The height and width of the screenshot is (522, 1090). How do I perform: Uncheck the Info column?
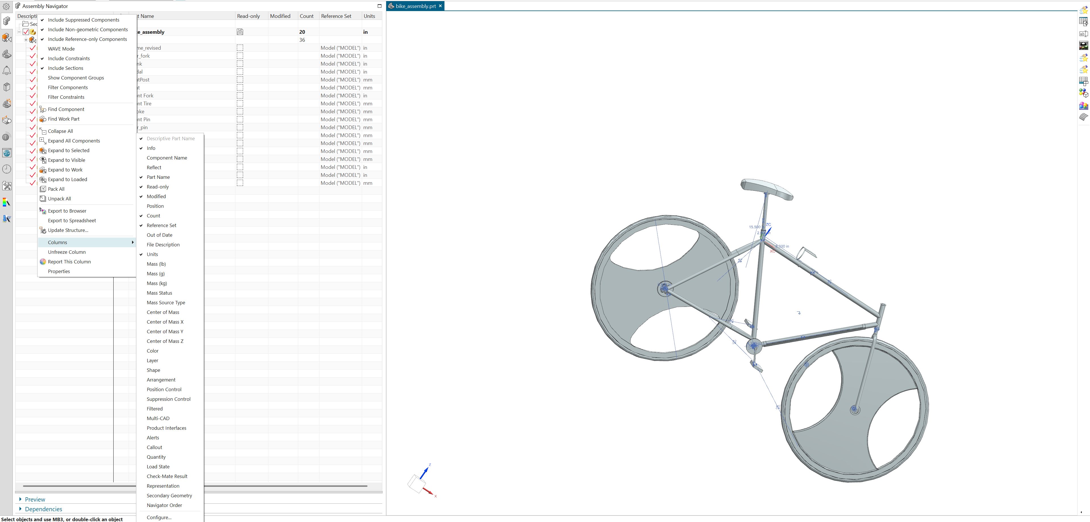(x=151, y=148)
